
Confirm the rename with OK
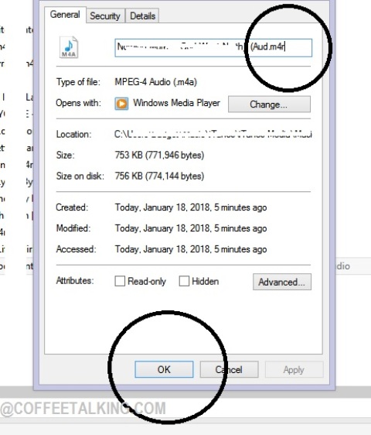point(164,369)
